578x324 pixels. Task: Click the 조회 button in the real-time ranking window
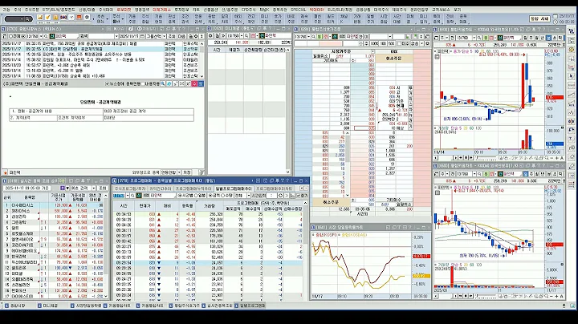coord(103,188)
